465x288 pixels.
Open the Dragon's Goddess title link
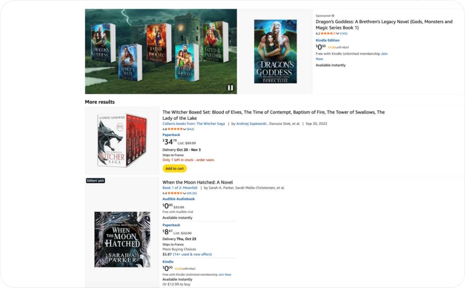(384, 22)
